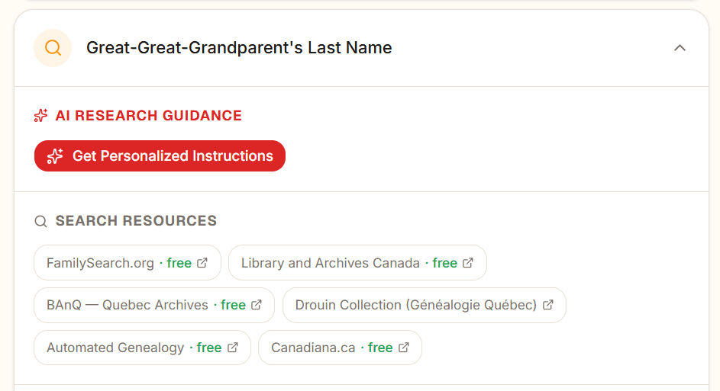Click the external-link icon on Canadiana.ca
This screenshot has width=720, height=391.
pos(404,348)
